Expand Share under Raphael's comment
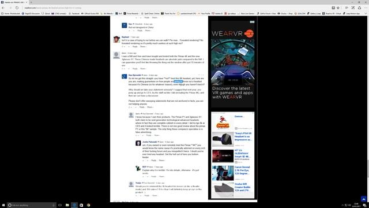 (143, 46)
